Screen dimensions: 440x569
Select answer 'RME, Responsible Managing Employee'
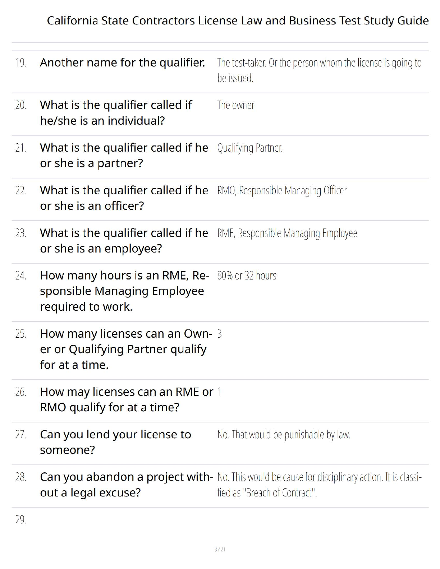tap(287, 233)
